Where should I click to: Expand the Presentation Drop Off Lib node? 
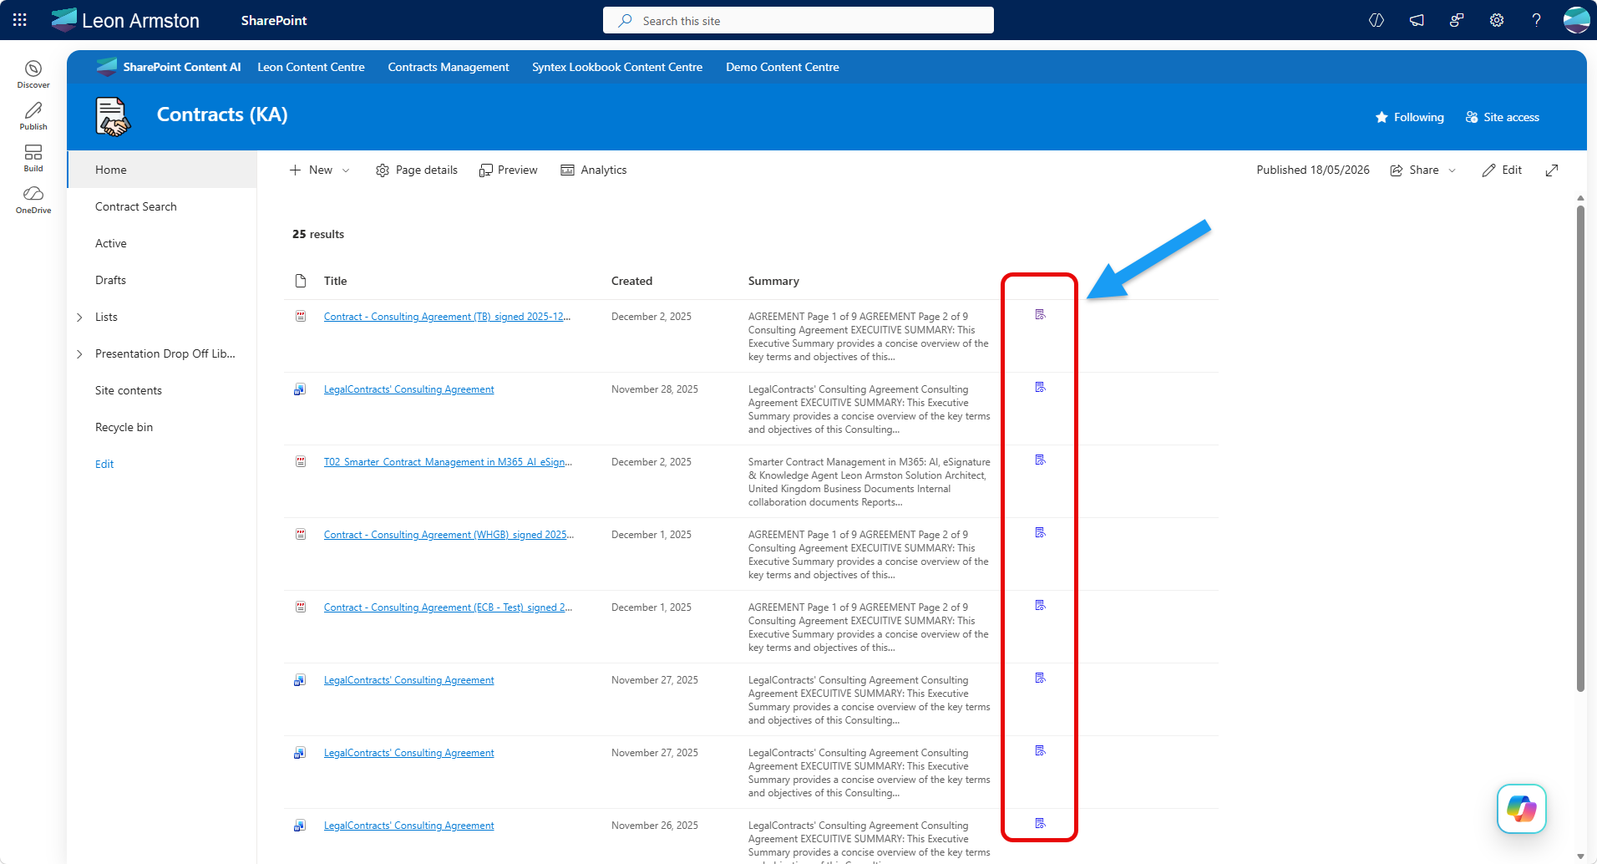79,353
